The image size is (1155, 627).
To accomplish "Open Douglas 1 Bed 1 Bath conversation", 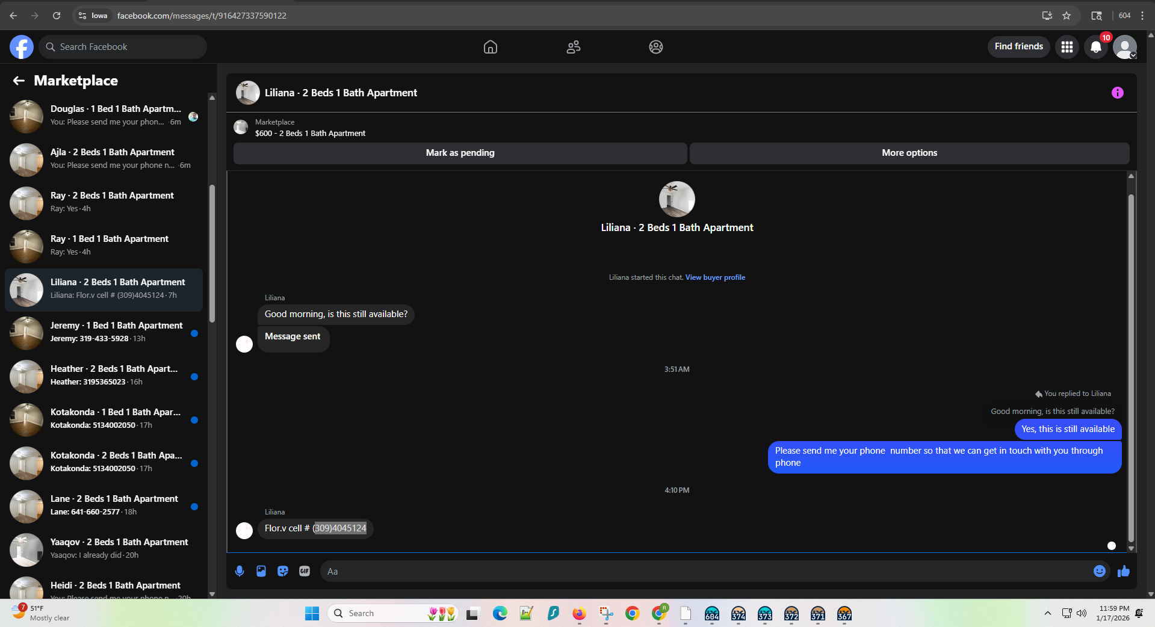I will click(x=104, y=117).
